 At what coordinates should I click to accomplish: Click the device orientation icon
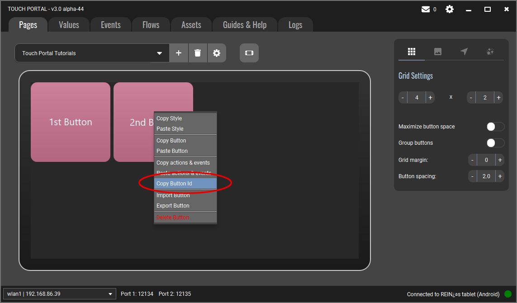(249, 53)
